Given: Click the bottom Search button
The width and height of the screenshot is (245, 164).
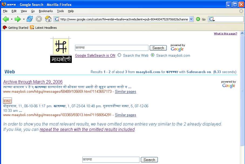Looking at the screenshot, I should click(x=149, y=160).
